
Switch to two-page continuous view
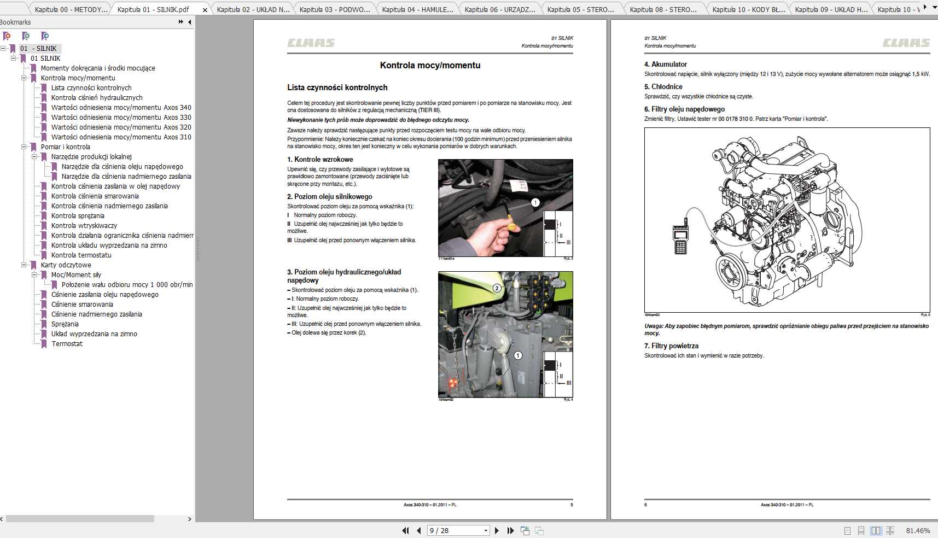890,530
